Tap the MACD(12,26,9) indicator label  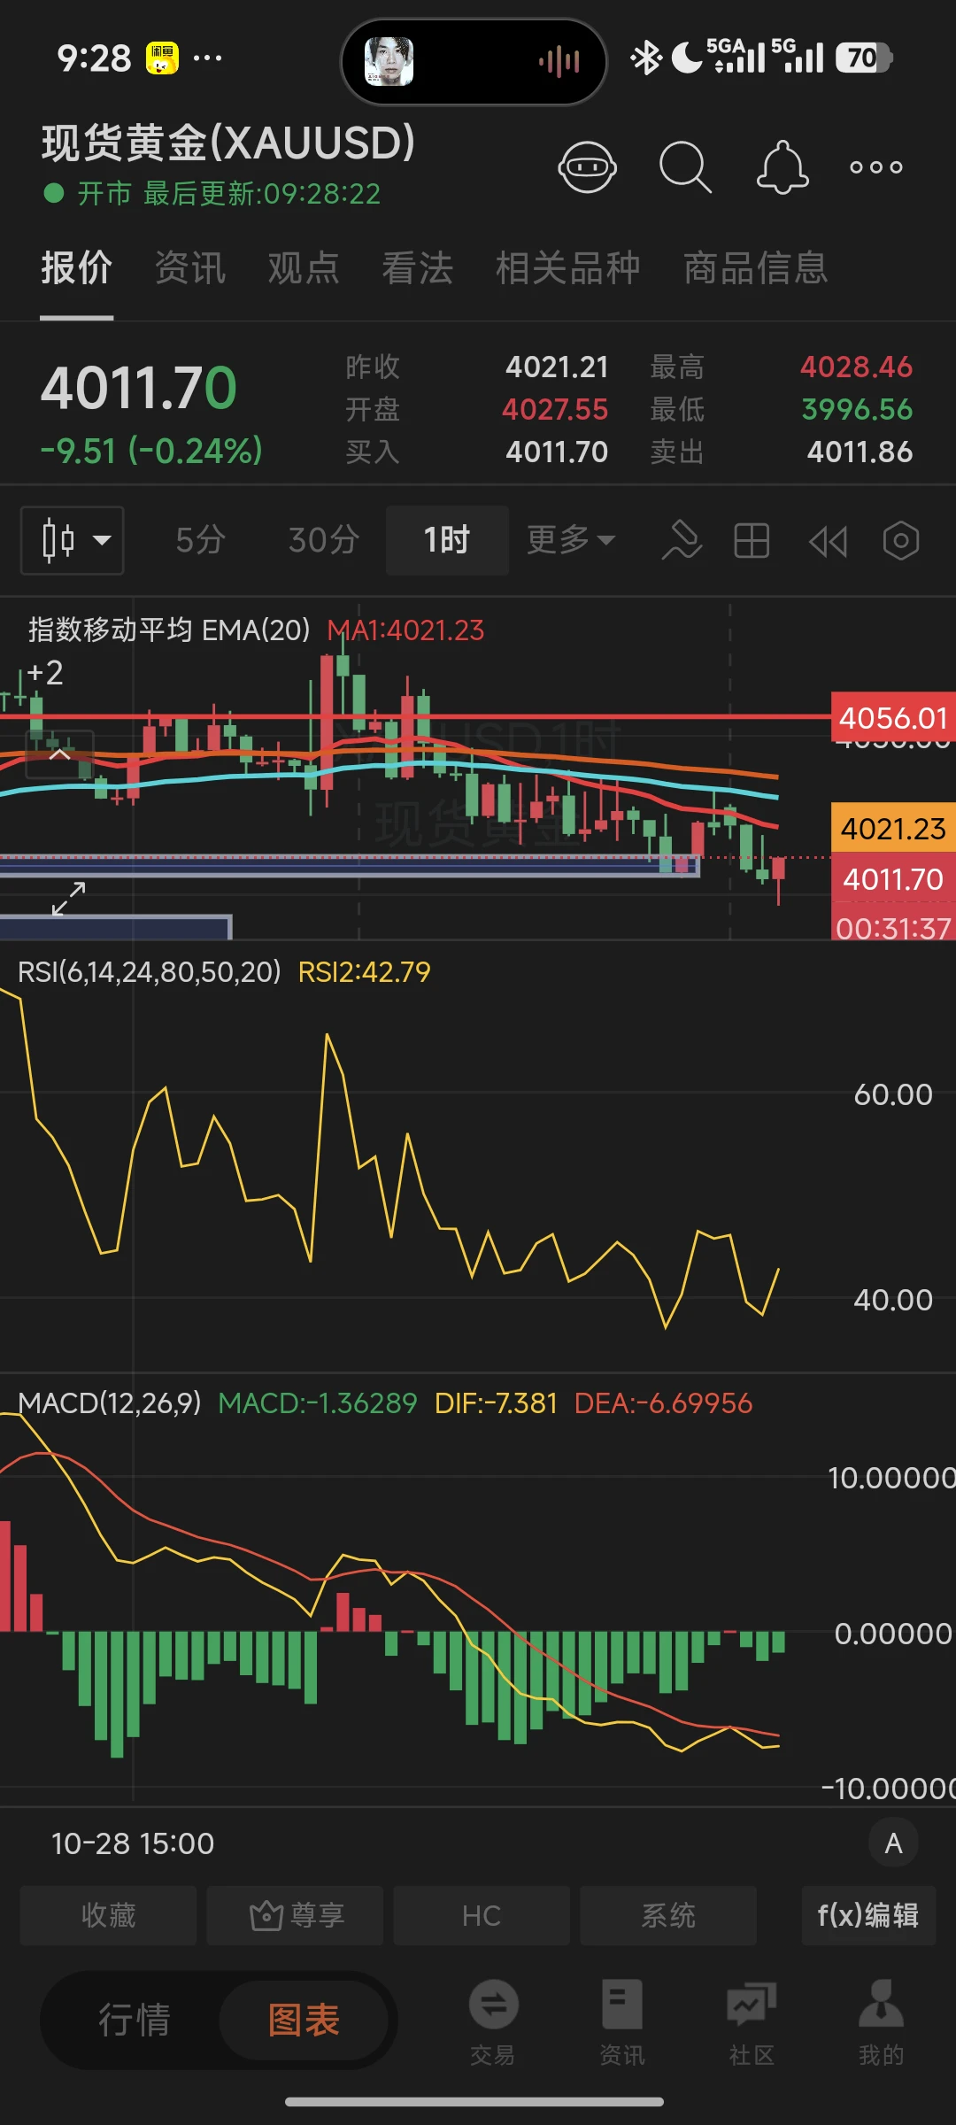[x=110, y=1403]
